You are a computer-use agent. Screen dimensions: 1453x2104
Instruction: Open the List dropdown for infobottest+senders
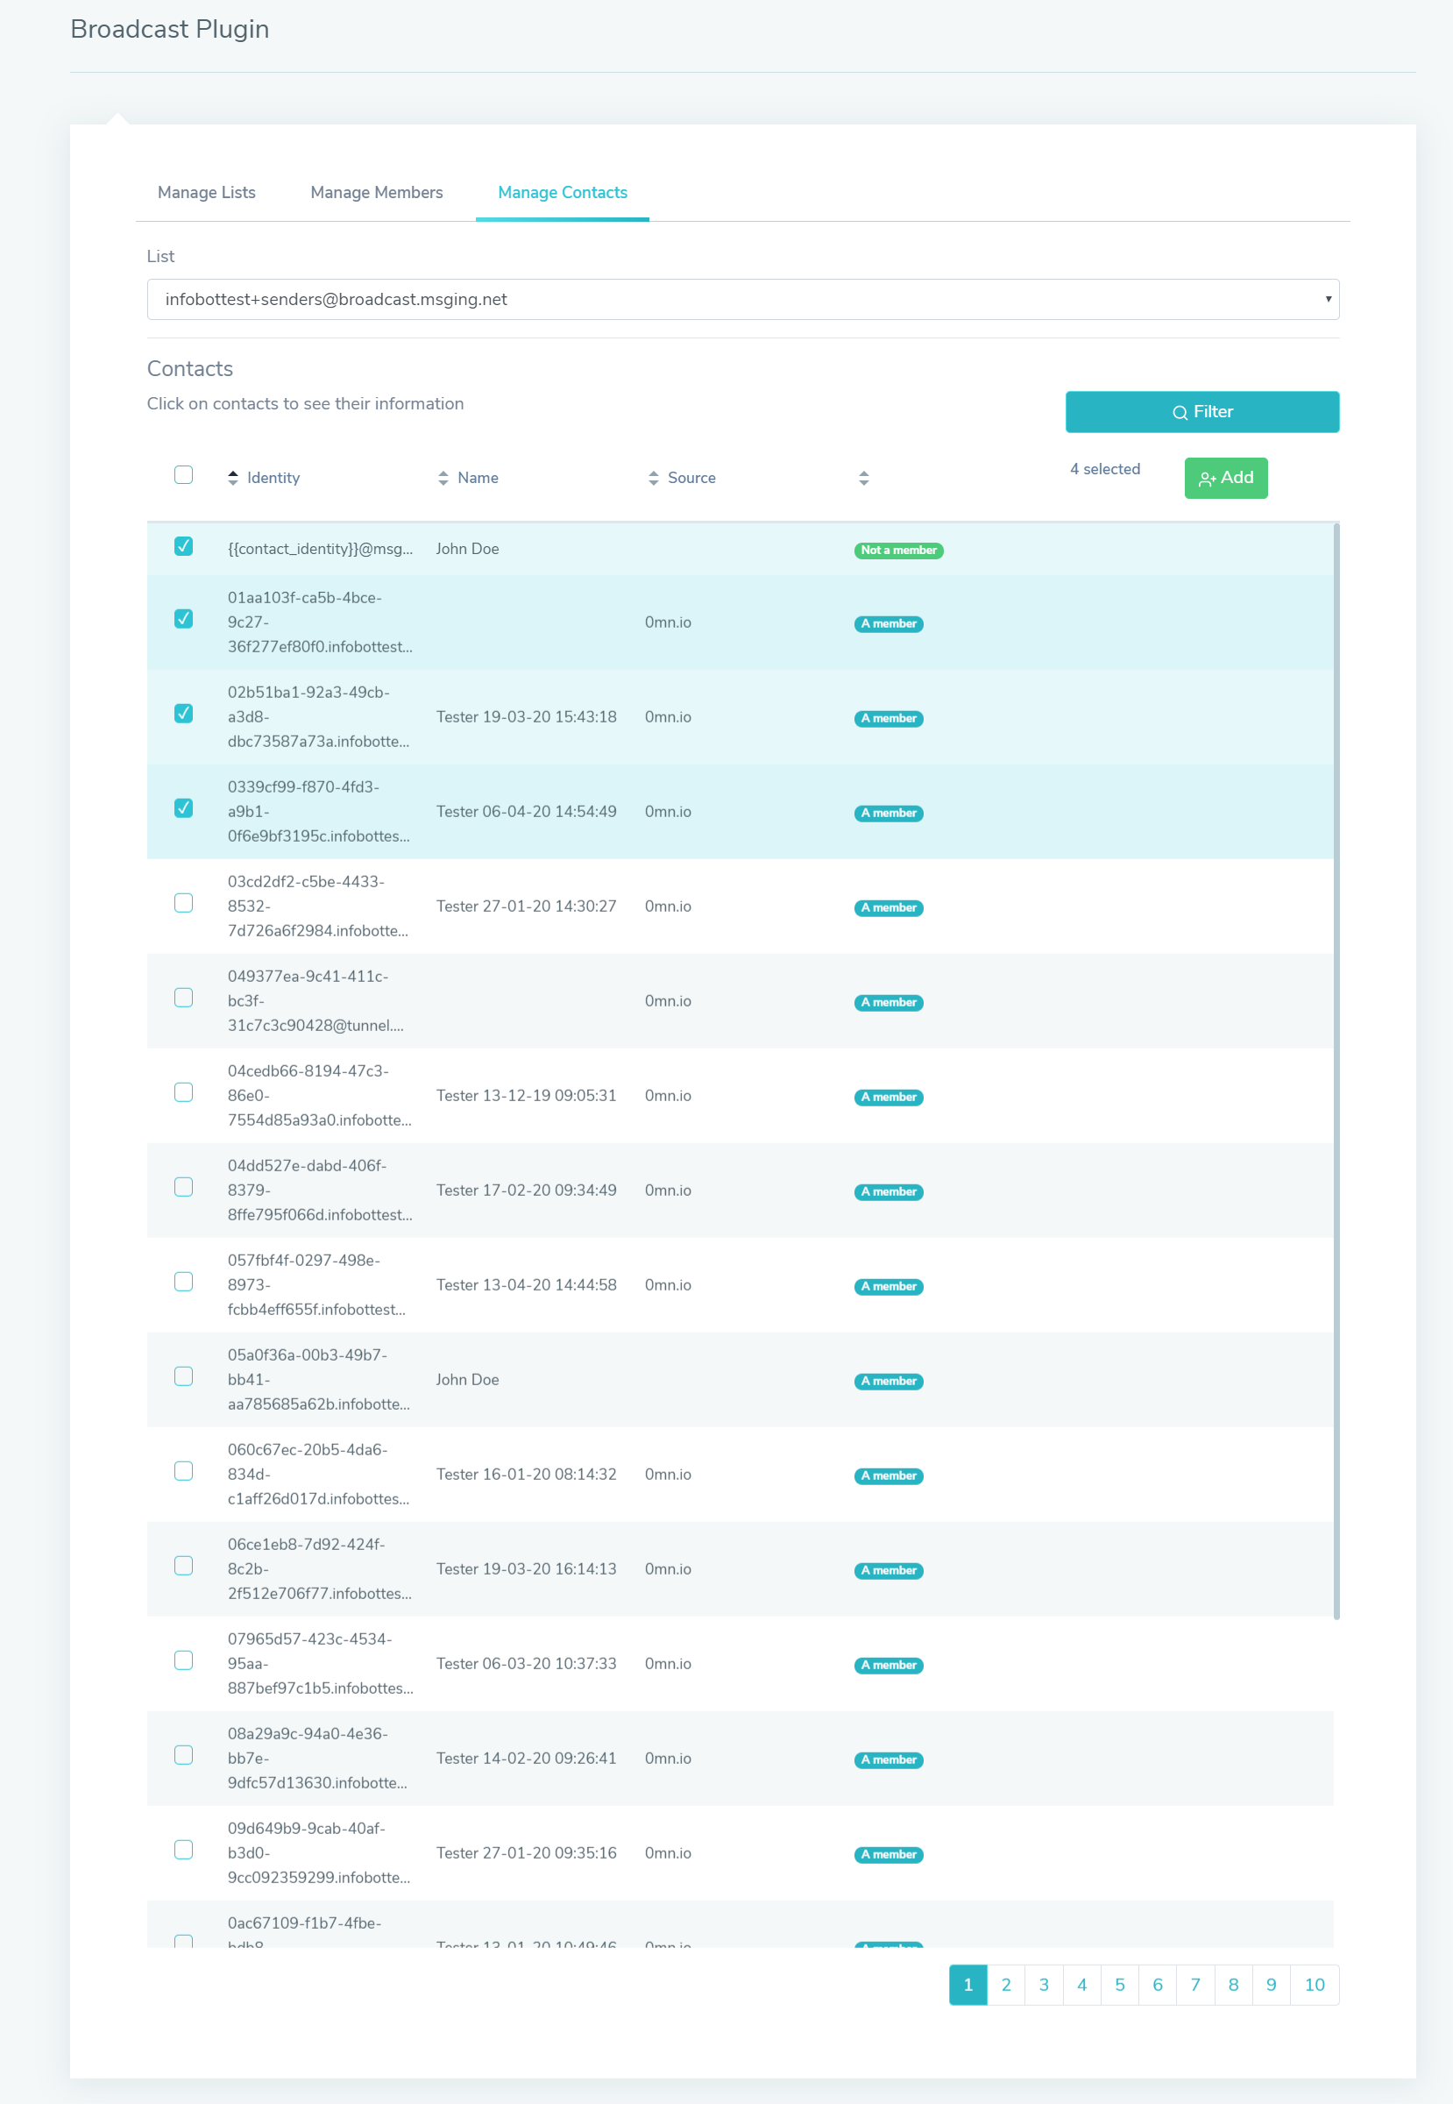point(743,300)
